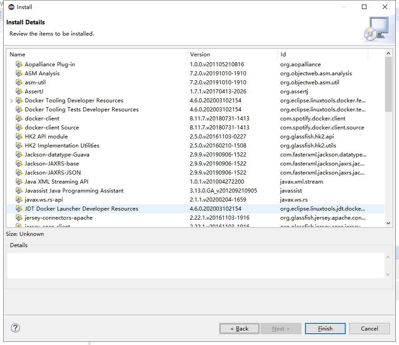399x345 pixels.
Task: Click the Eclipse logo in the title bar
Action: coord(11,7)
